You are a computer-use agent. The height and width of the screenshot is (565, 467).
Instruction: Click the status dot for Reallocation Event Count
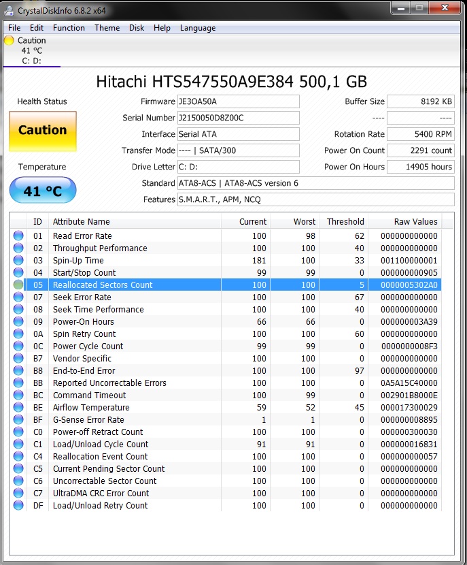[x=18, y=456]
